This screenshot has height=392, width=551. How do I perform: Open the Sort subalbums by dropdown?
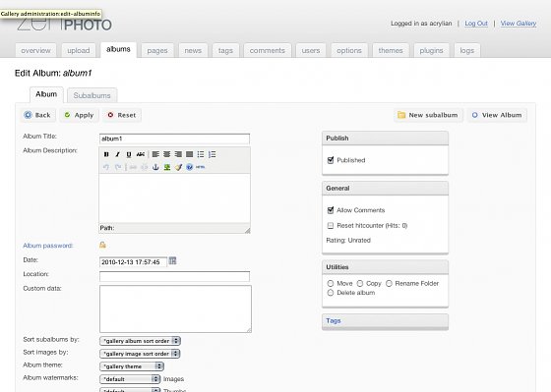[140, 341]
